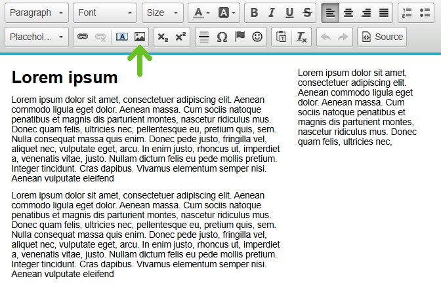Image resolution: width=441 pixels, height=283 pixels.
Task: Align text right
Action: click(x=366, y=13)
